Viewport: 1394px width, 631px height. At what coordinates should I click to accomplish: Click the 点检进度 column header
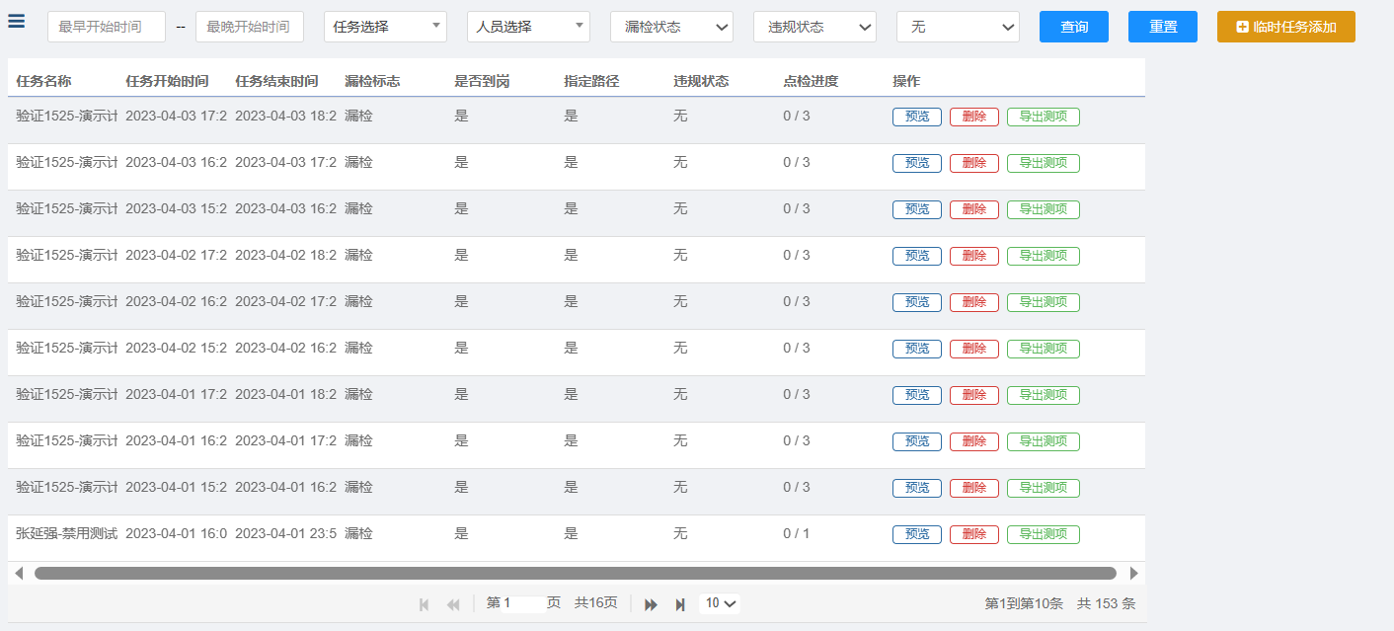(811, 81)
